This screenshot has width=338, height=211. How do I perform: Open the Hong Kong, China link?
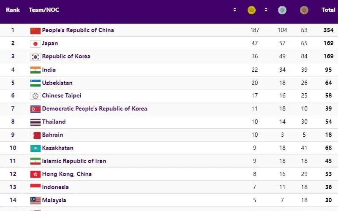tap(67, 174)
